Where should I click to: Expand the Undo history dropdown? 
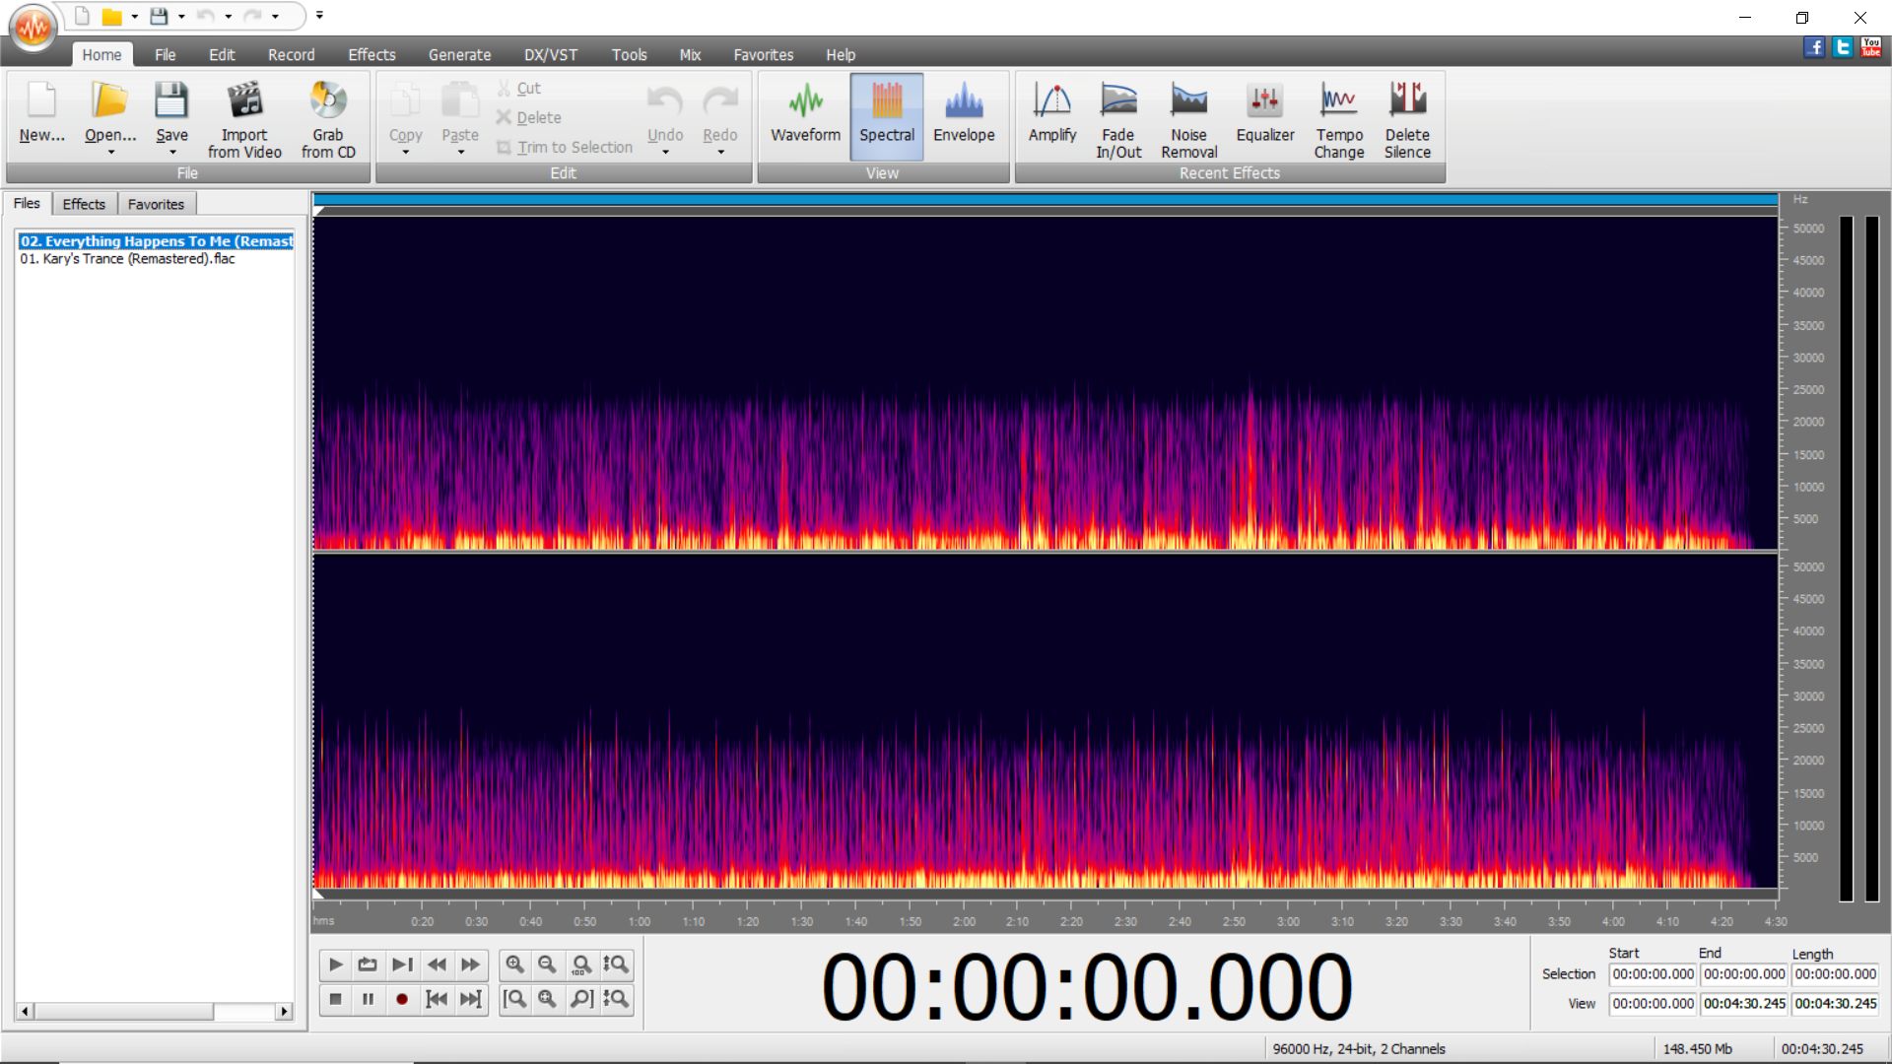tap(665, 152)
